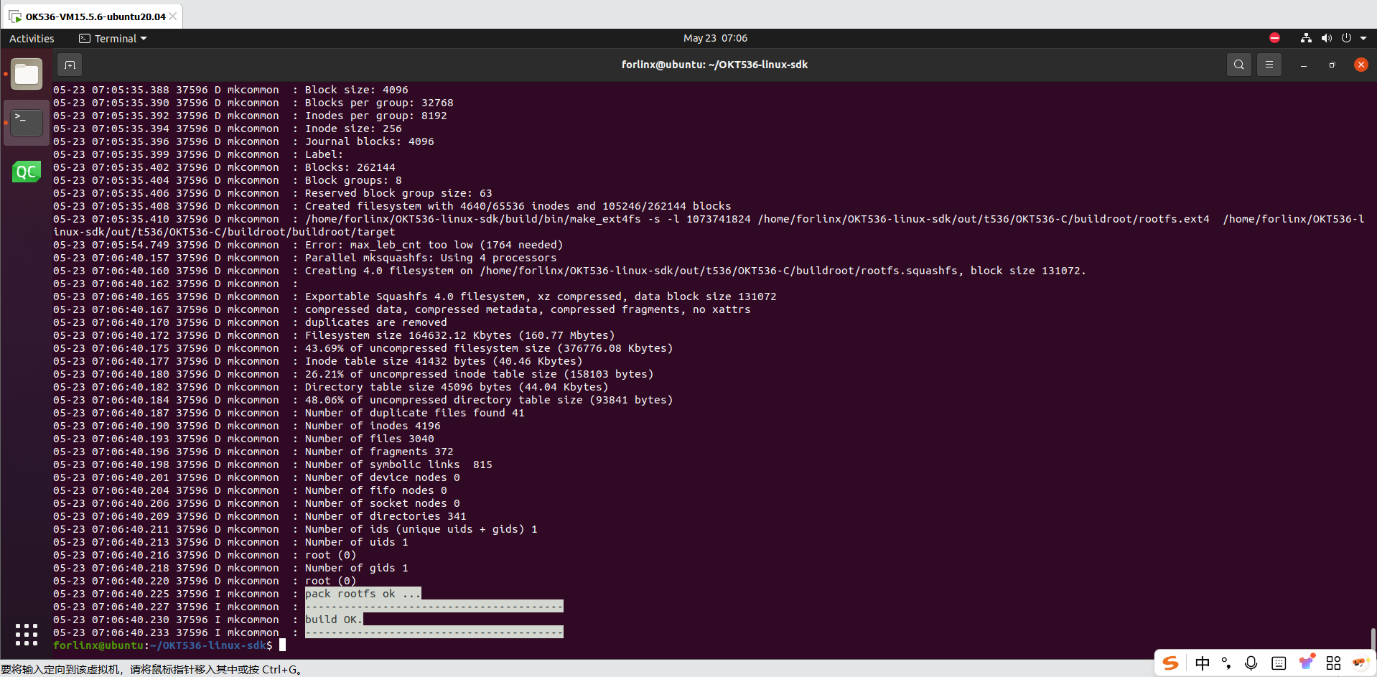The image size is (1377, 677).
Task: Click the Activities button
Action: pyautogui.click(x=32, y=39)
